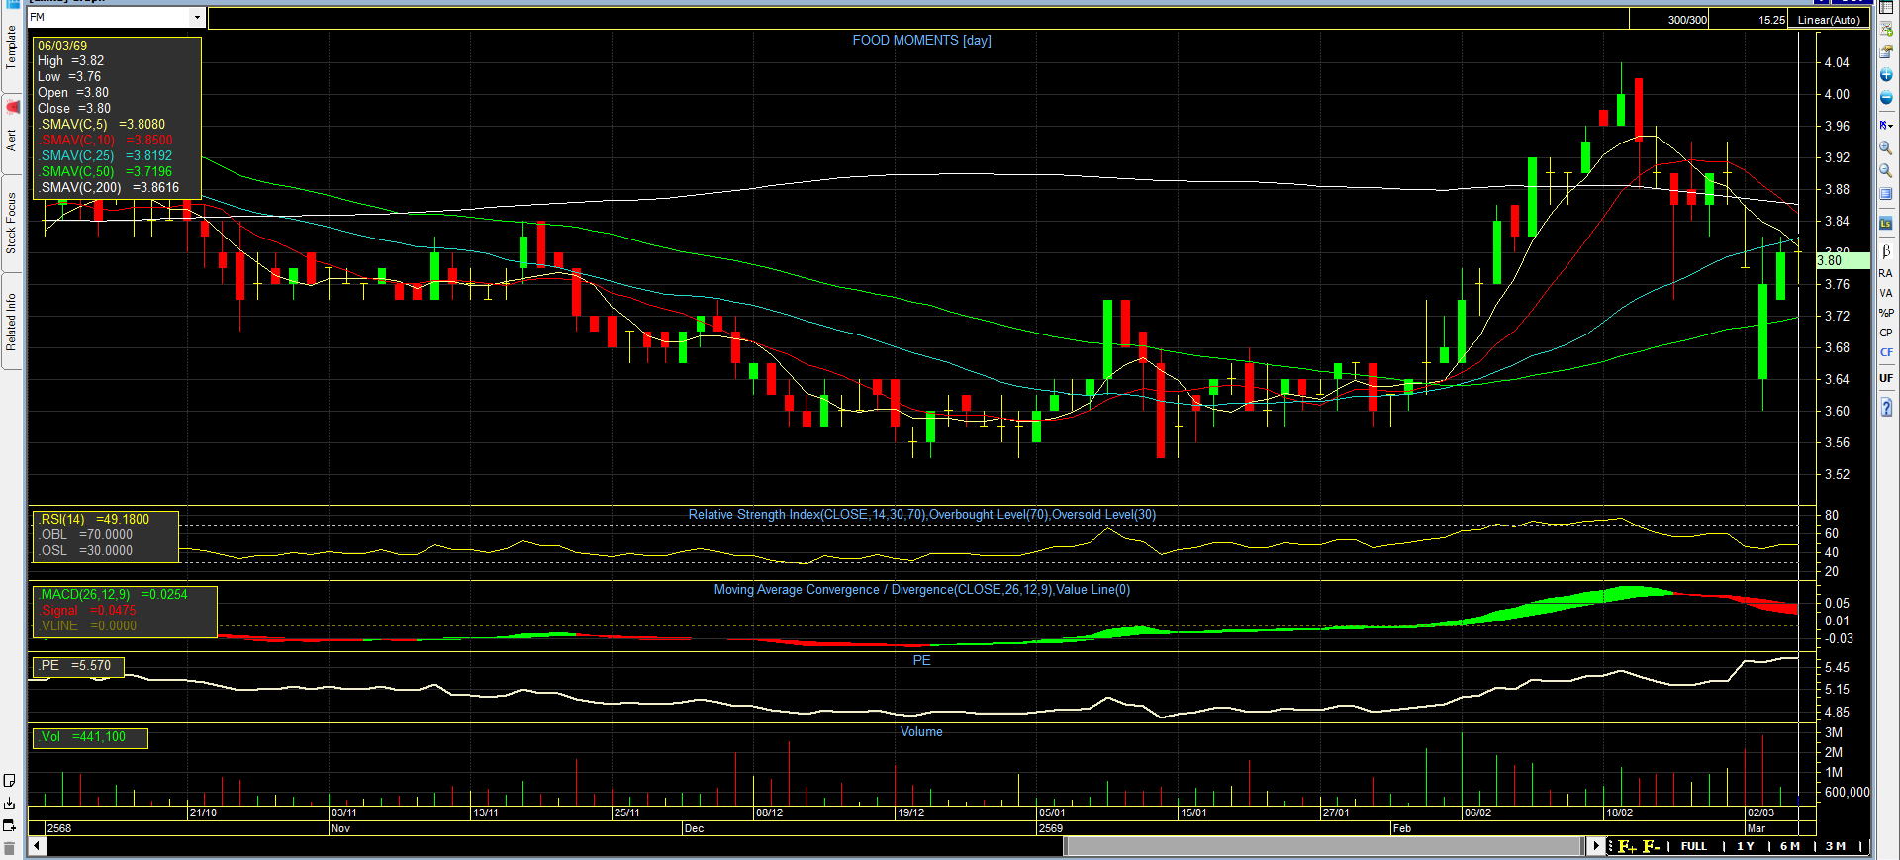Click the blue plus zoom-in icon
This screenshot has height=860, width=1900.
click(1886, 75)
